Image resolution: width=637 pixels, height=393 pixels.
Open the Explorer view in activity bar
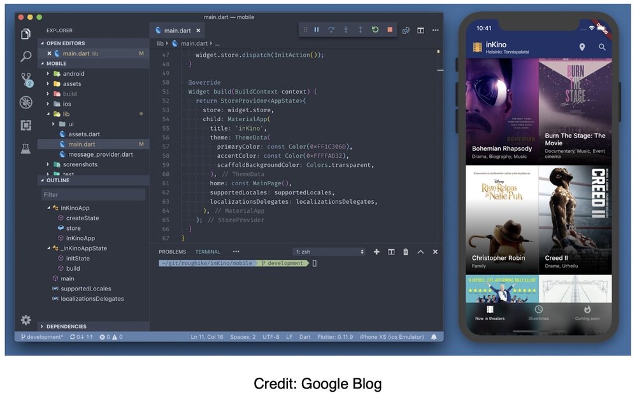pos(25,34)
